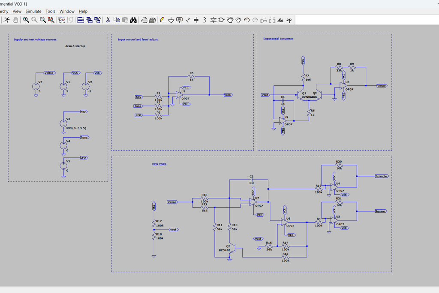Click the 'Volts5' net label

pyautogui.click(x=49, y=73)
